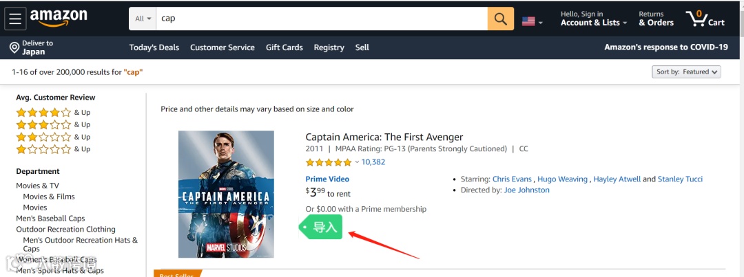The image size is (744, 277).
Task: Expand the Sort by Featured dropdown
Action: pyautogui.click(x=686, y=71)
